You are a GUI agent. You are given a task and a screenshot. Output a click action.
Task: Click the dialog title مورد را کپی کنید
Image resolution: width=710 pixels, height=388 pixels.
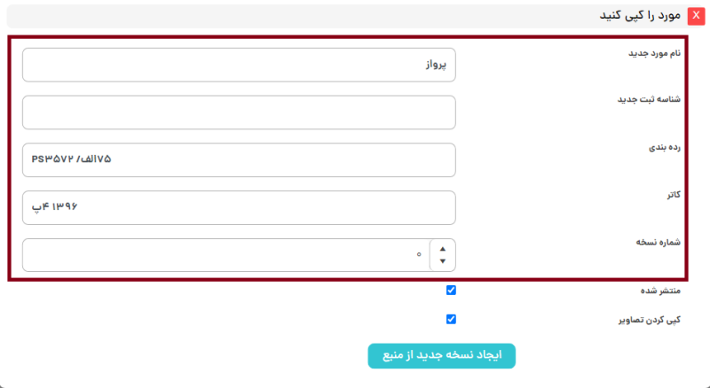click(x=637, y=16)
